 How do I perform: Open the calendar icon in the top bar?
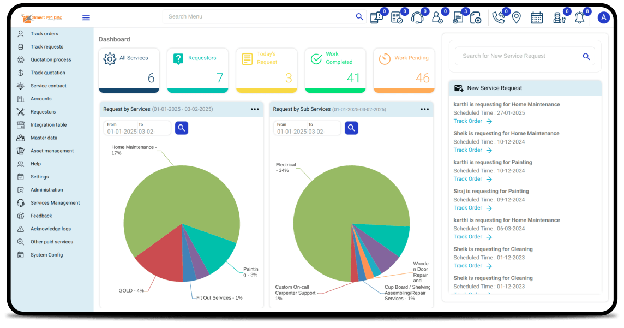[537, 17]
